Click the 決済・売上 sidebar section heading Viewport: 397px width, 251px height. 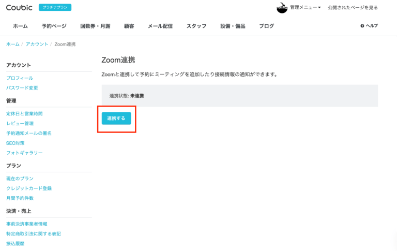19,211
